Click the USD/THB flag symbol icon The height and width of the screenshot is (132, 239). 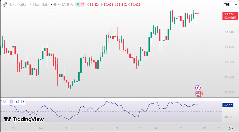5,4
